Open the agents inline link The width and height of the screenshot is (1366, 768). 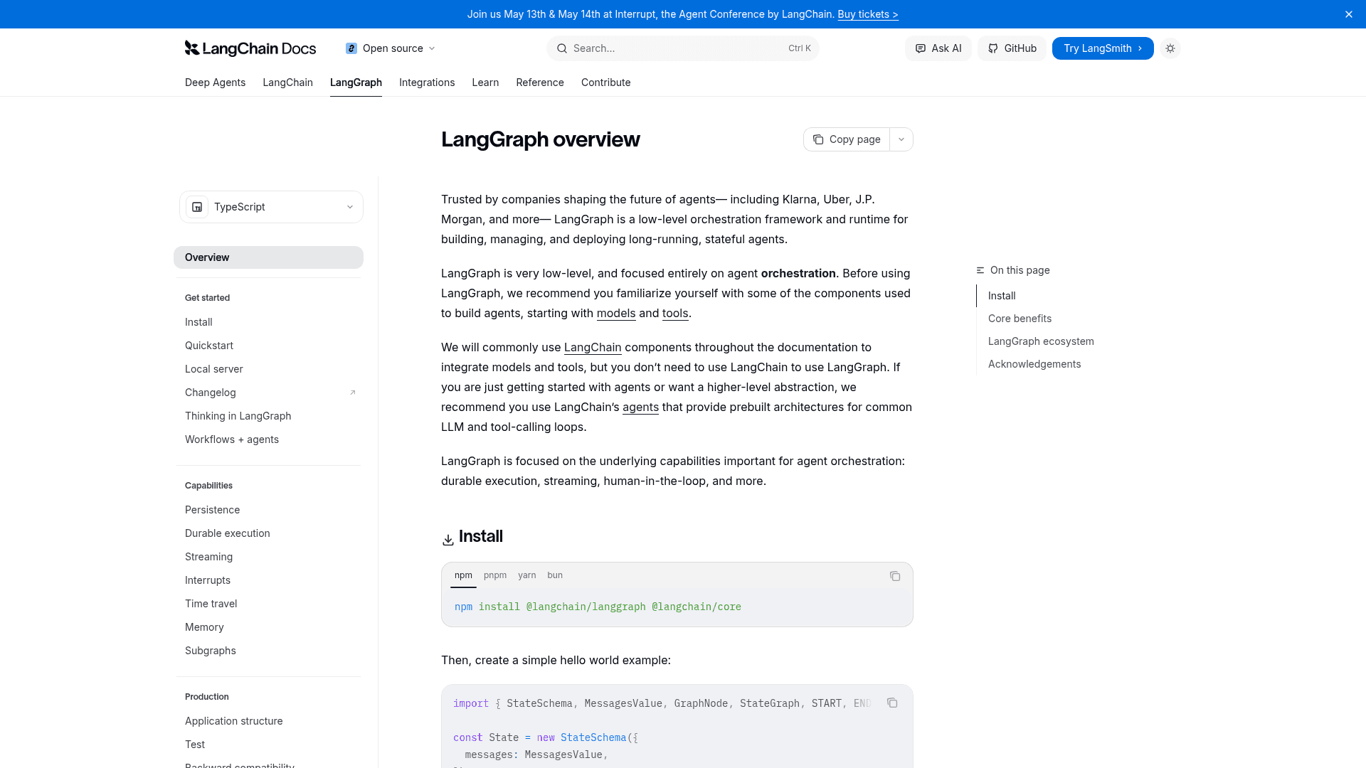(x=640, y=407)
